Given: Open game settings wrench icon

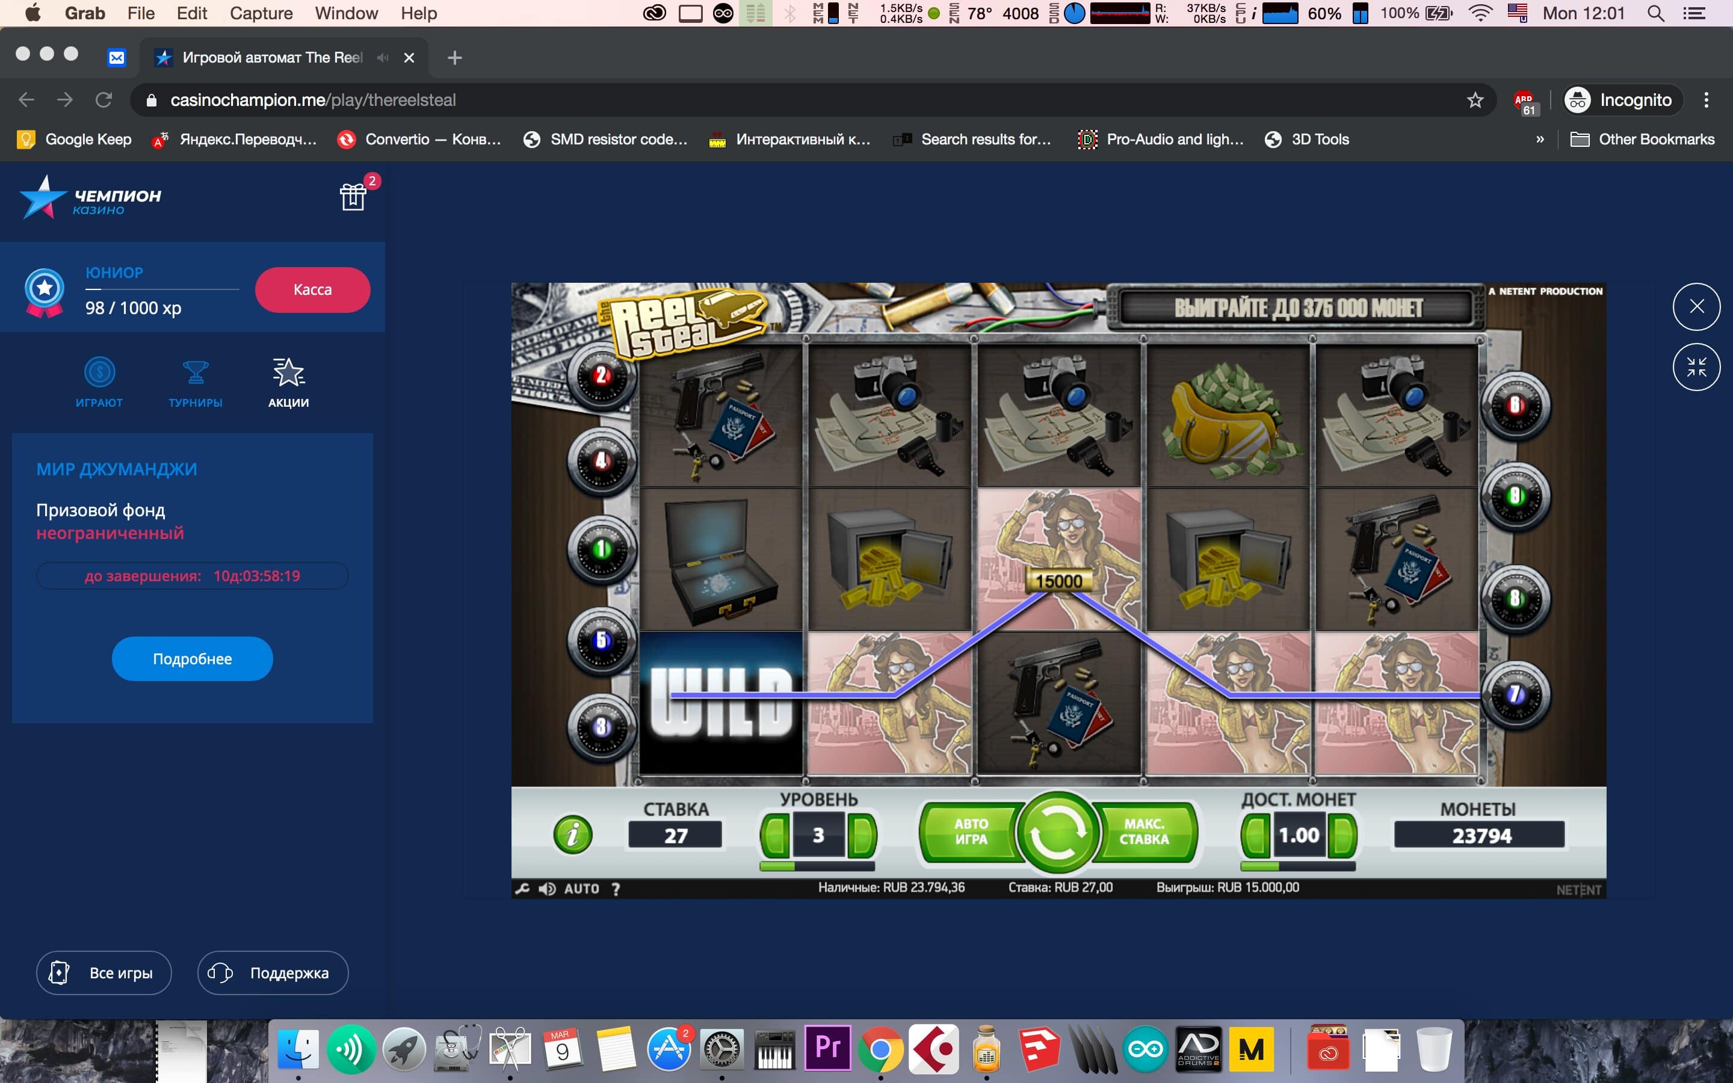Looking at the screenshot, I should point(522,889).
